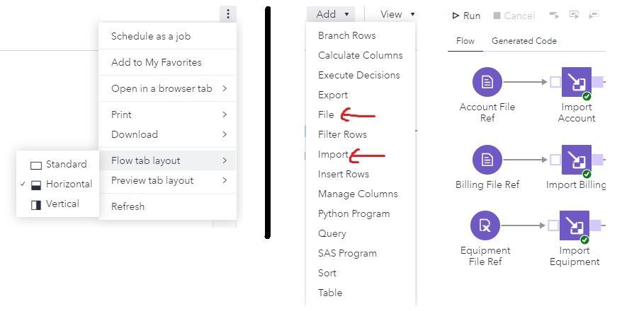Click the Equipment File Ref node icon
622x311 pixels.
coord(485,225)
